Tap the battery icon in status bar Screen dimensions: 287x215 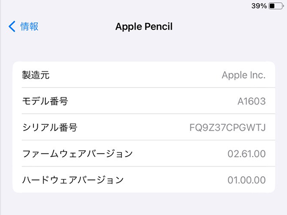[x=275, y=7]
